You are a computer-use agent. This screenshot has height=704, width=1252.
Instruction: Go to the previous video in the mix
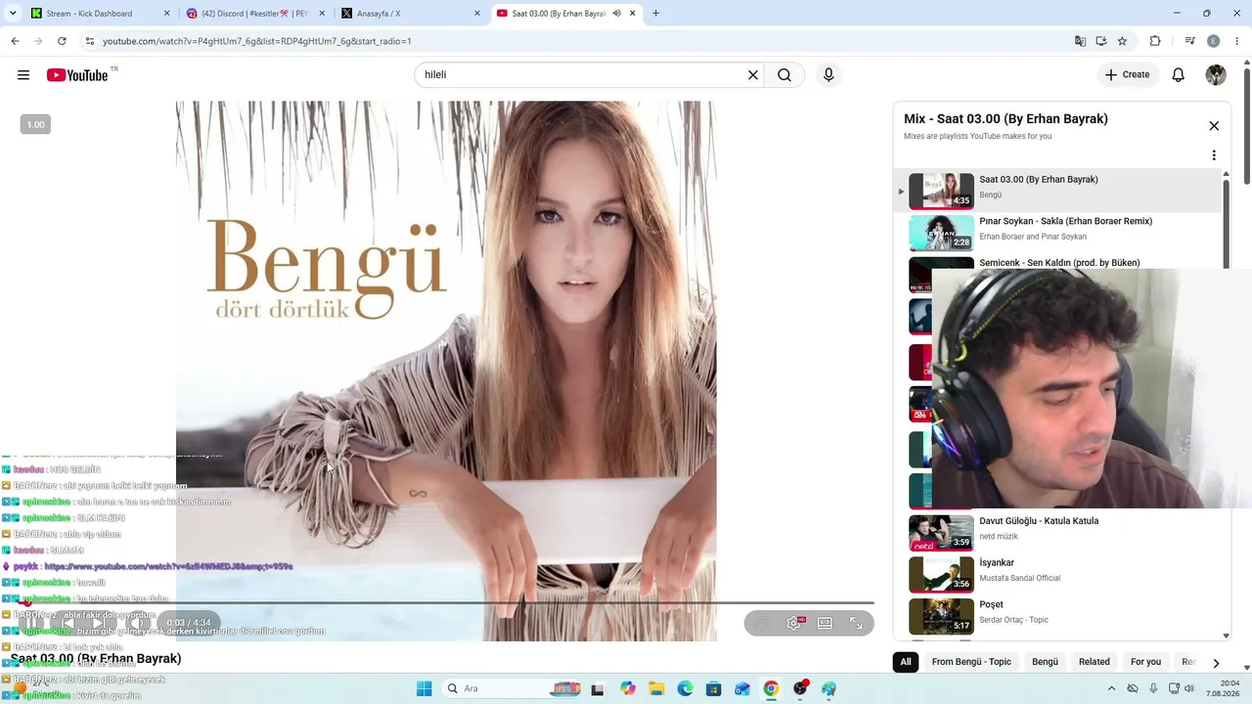(x=67, y=623)
